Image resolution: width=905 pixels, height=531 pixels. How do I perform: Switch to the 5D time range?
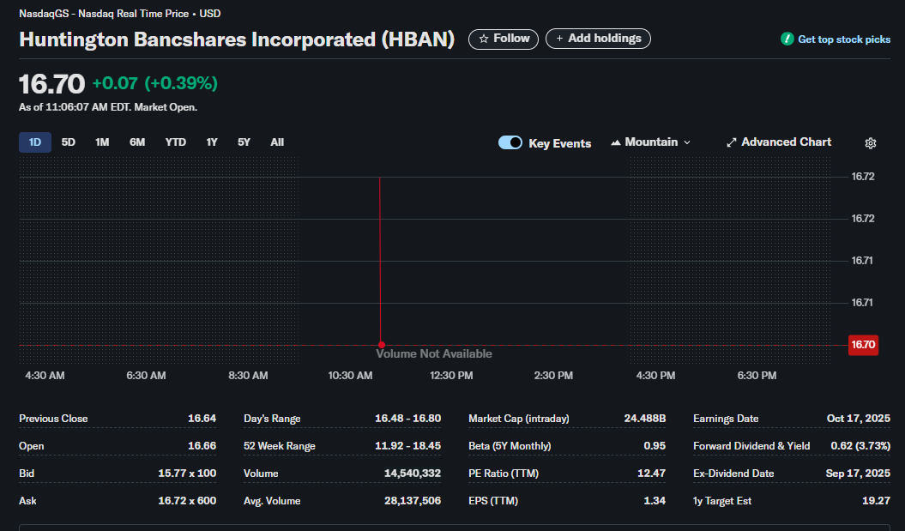(68, 142)
